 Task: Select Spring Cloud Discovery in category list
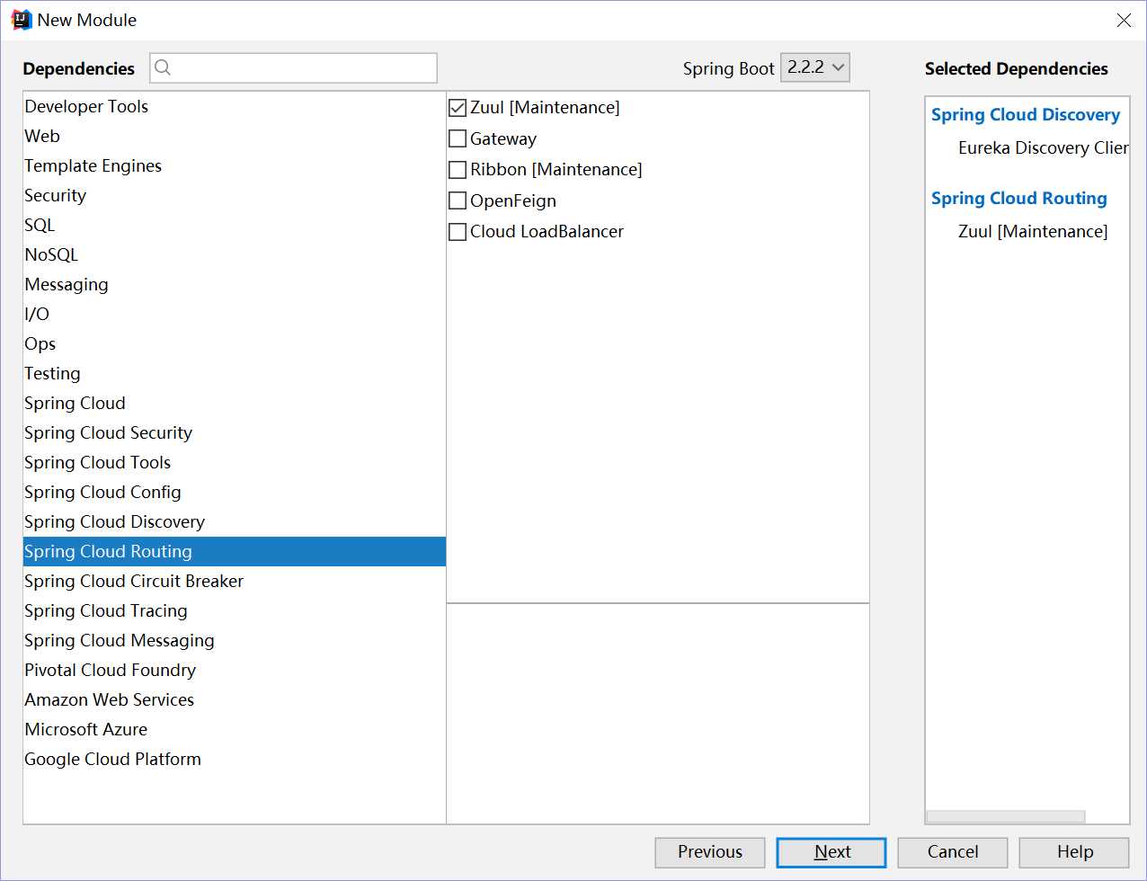tap(235, 521)
